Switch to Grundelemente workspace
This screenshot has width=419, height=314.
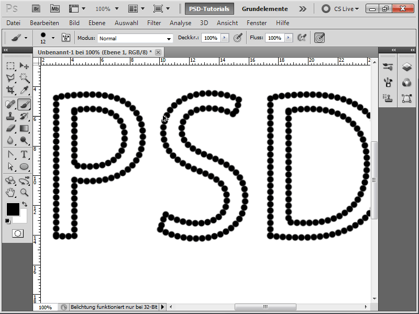coord(264,9)
